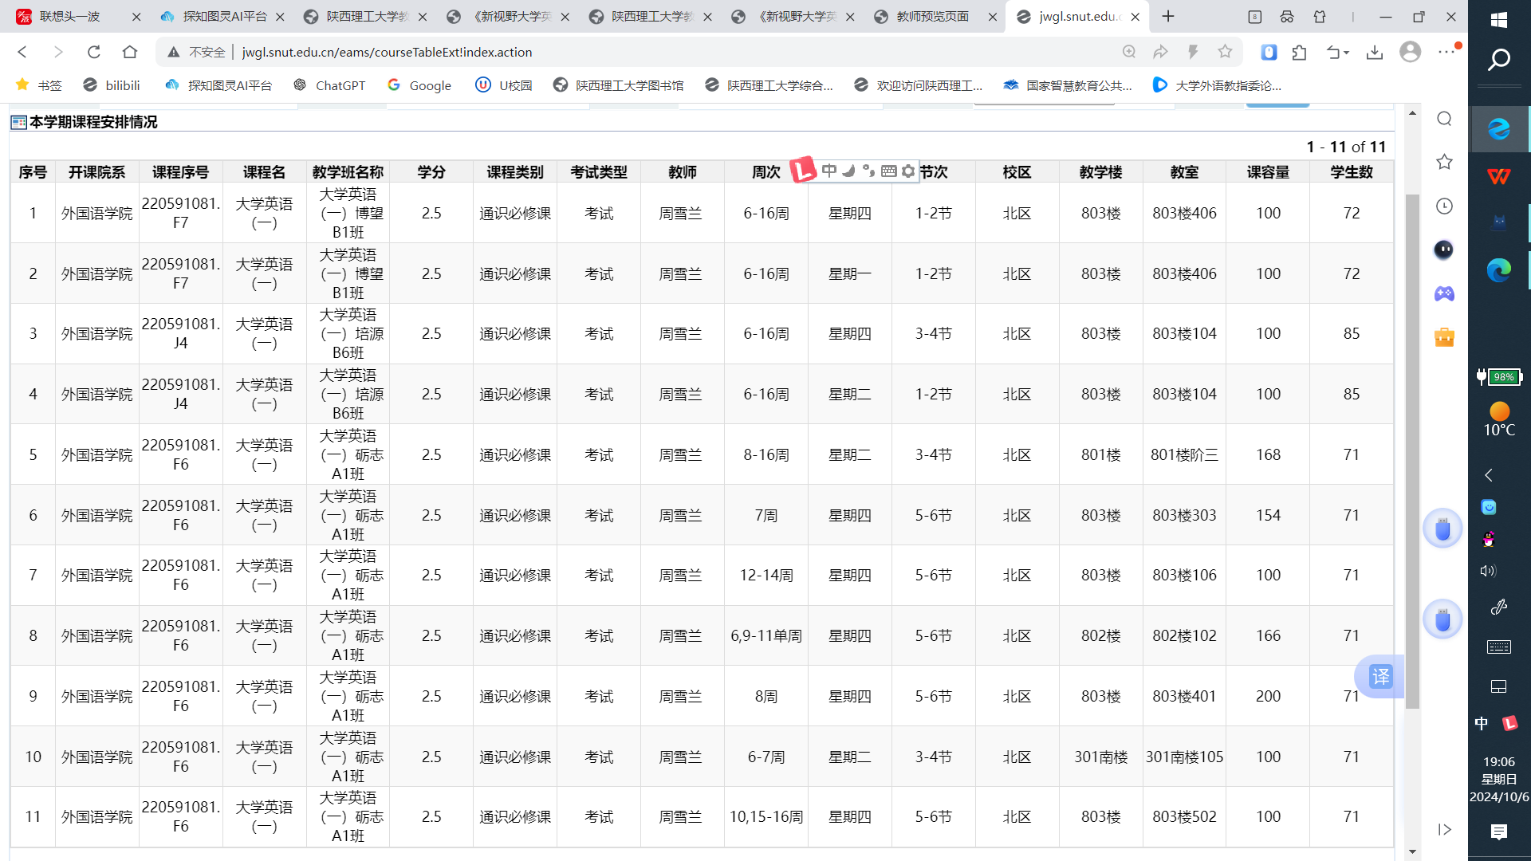Screen dimensions: 1531x861
Task: Bookmark this page with the star icon
Action: 1225,52
